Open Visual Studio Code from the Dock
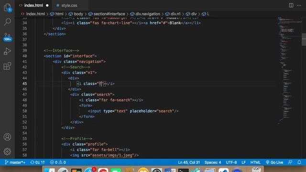Viewport: 306px width, 172px height. pos(223,170)
